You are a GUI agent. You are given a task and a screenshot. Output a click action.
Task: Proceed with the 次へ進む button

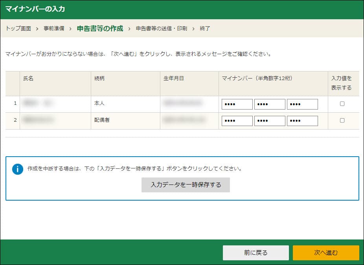325,253
